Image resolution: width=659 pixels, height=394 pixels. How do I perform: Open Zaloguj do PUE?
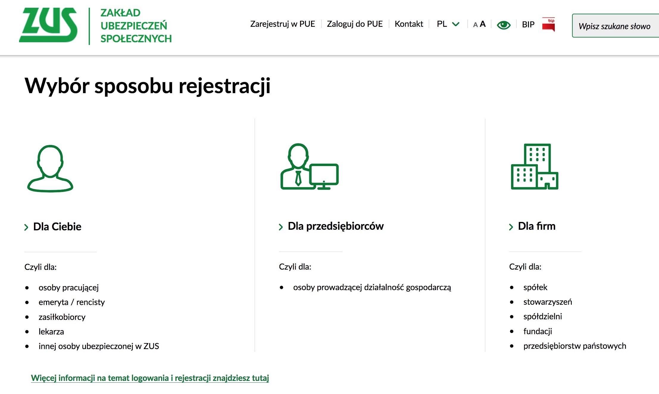[355, 24]
